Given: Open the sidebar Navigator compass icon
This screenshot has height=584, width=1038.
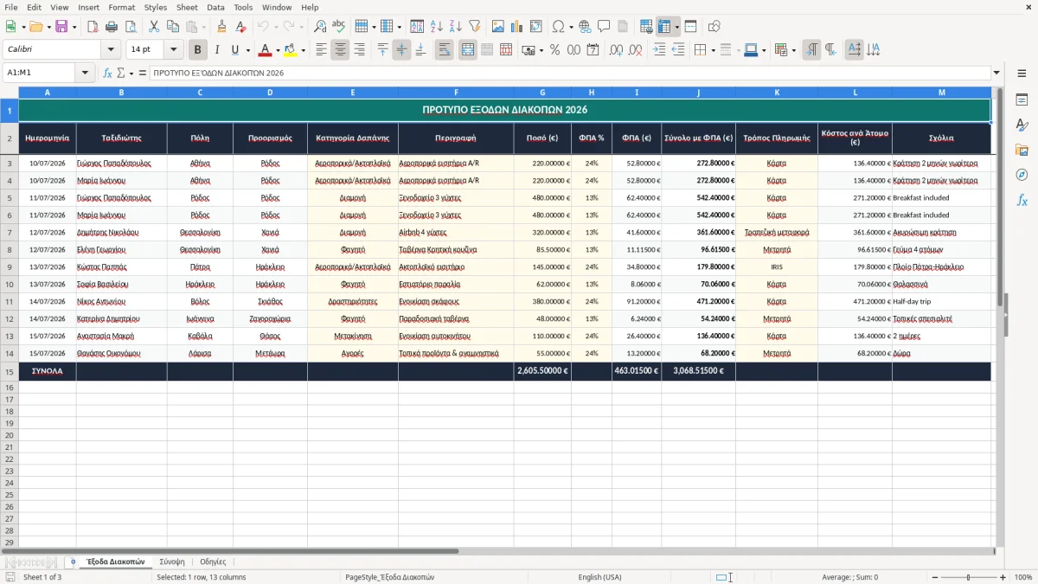Looking at the screenshot, I should pos(1022,175).
